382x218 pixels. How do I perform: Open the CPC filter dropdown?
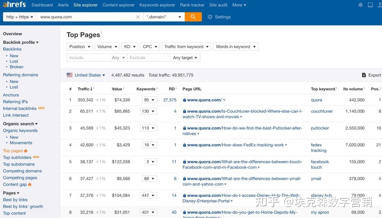point(150,47)
